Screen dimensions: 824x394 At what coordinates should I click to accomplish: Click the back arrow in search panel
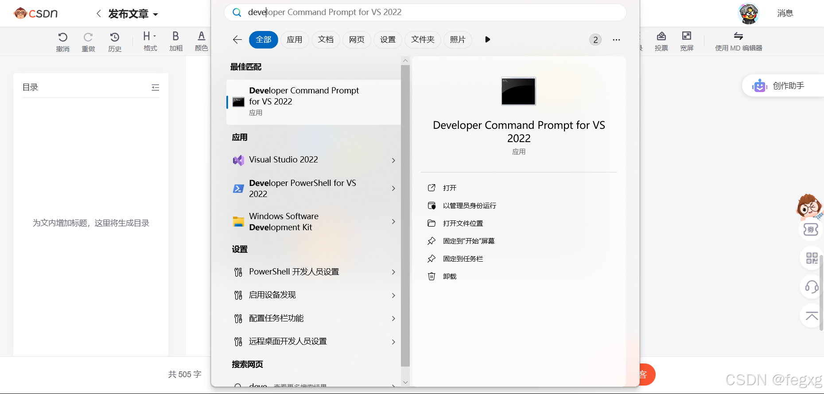coord(237,39)
